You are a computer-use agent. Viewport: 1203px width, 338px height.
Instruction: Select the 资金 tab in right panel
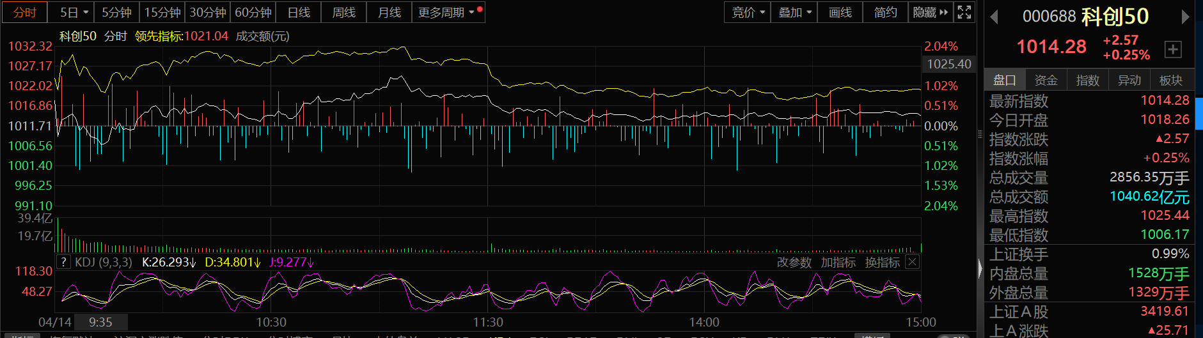[x=1046, y=80]
